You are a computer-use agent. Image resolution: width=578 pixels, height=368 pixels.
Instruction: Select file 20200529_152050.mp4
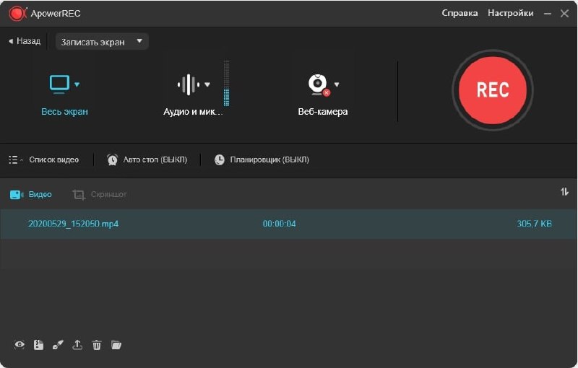(x=73, y=224)
